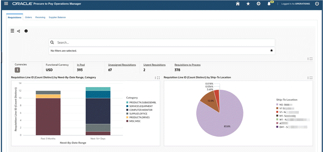Open Favorites star in header
323x152 pixels.
point(248,4)
